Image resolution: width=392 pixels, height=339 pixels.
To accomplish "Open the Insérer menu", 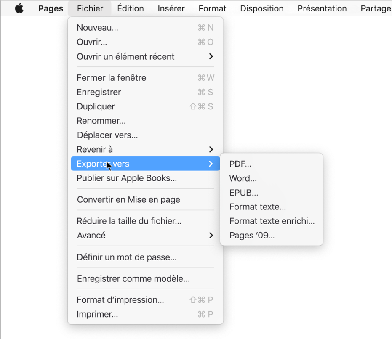I will pyautogui.click(x=171, y=8).
